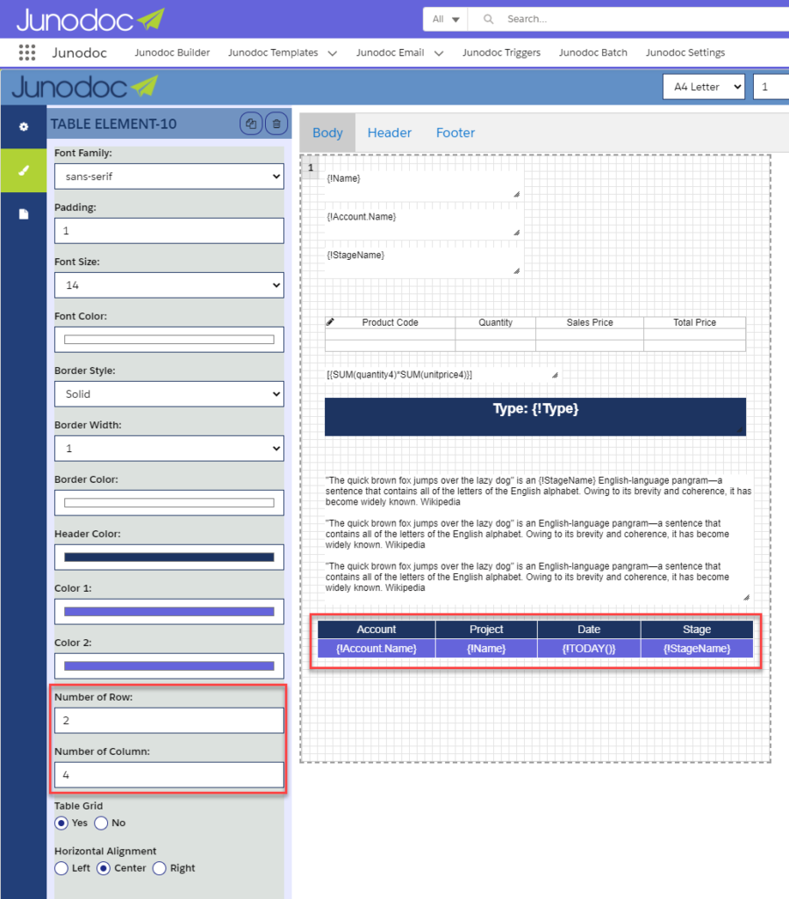Set horizontal alignment to Right
Screen dimensions: 789x899
[x=159, y=868]
